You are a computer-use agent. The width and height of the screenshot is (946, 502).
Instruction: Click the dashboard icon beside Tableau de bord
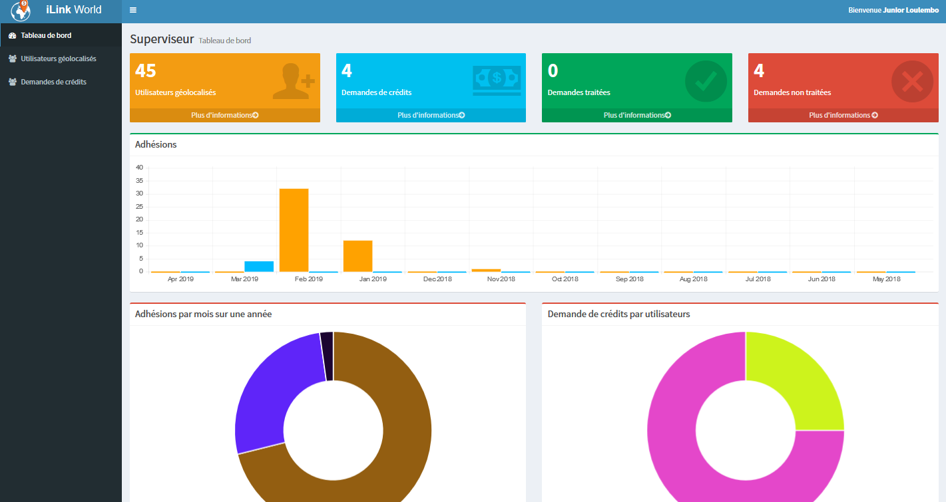[12, 35]
